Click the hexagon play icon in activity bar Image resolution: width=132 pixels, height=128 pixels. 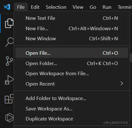click(x=9, y=118)
